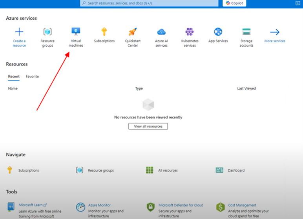Click the Defender for Cloud shield icon
The height and width of the screenshot is (219, 303).
(x=151, y=207)
